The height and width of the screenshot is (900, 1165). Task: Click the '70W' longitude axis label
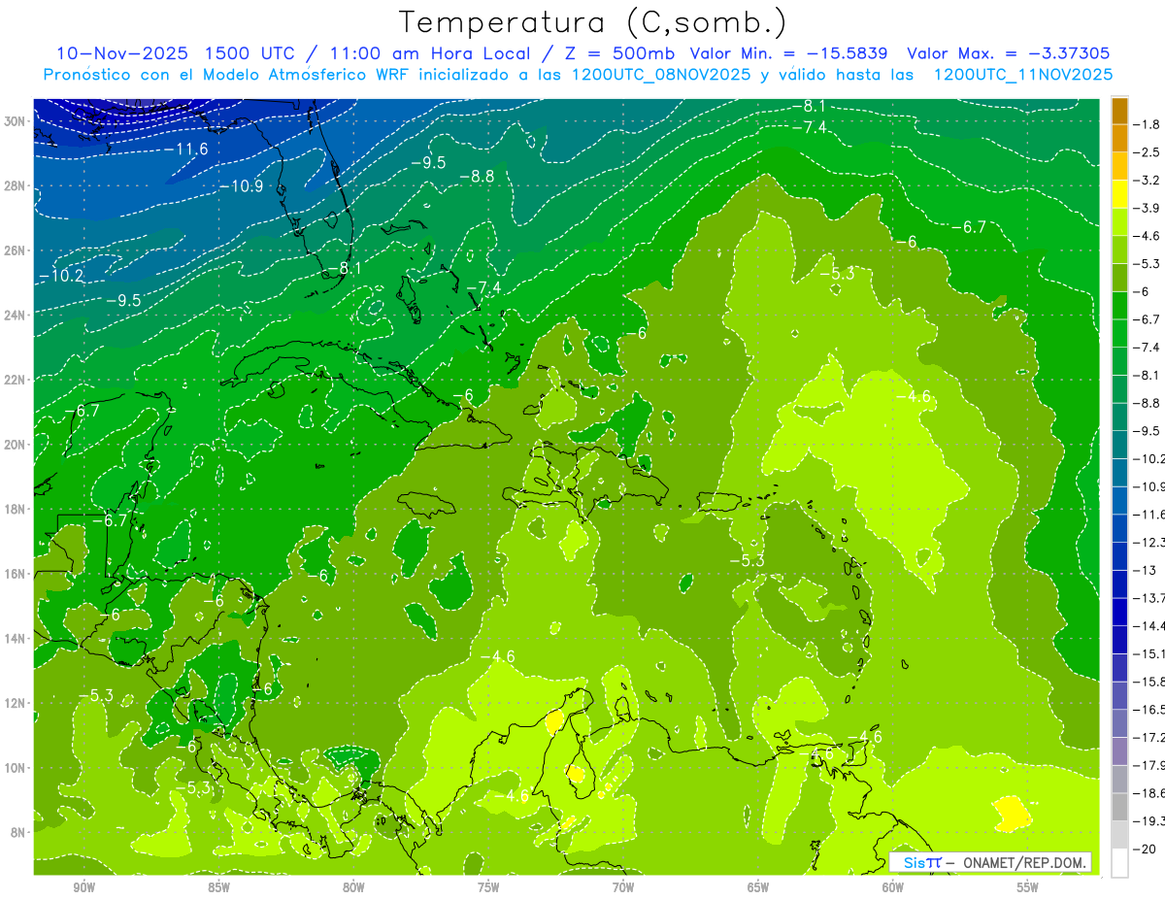point(623,887)
